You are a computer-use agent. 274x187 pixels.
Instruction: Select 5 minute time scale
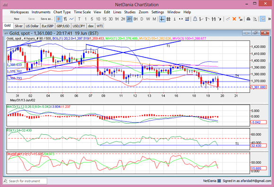[92, 19]
